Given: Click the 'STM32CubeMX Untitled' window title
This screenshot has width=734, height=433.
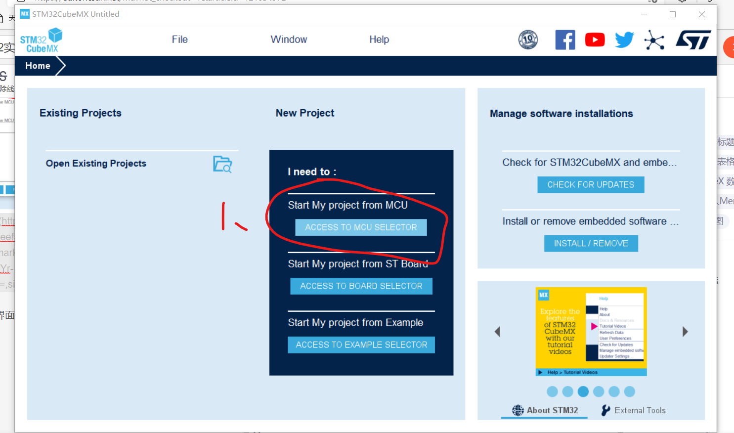Looking at the screenshot, I should (x=76, y=14).
